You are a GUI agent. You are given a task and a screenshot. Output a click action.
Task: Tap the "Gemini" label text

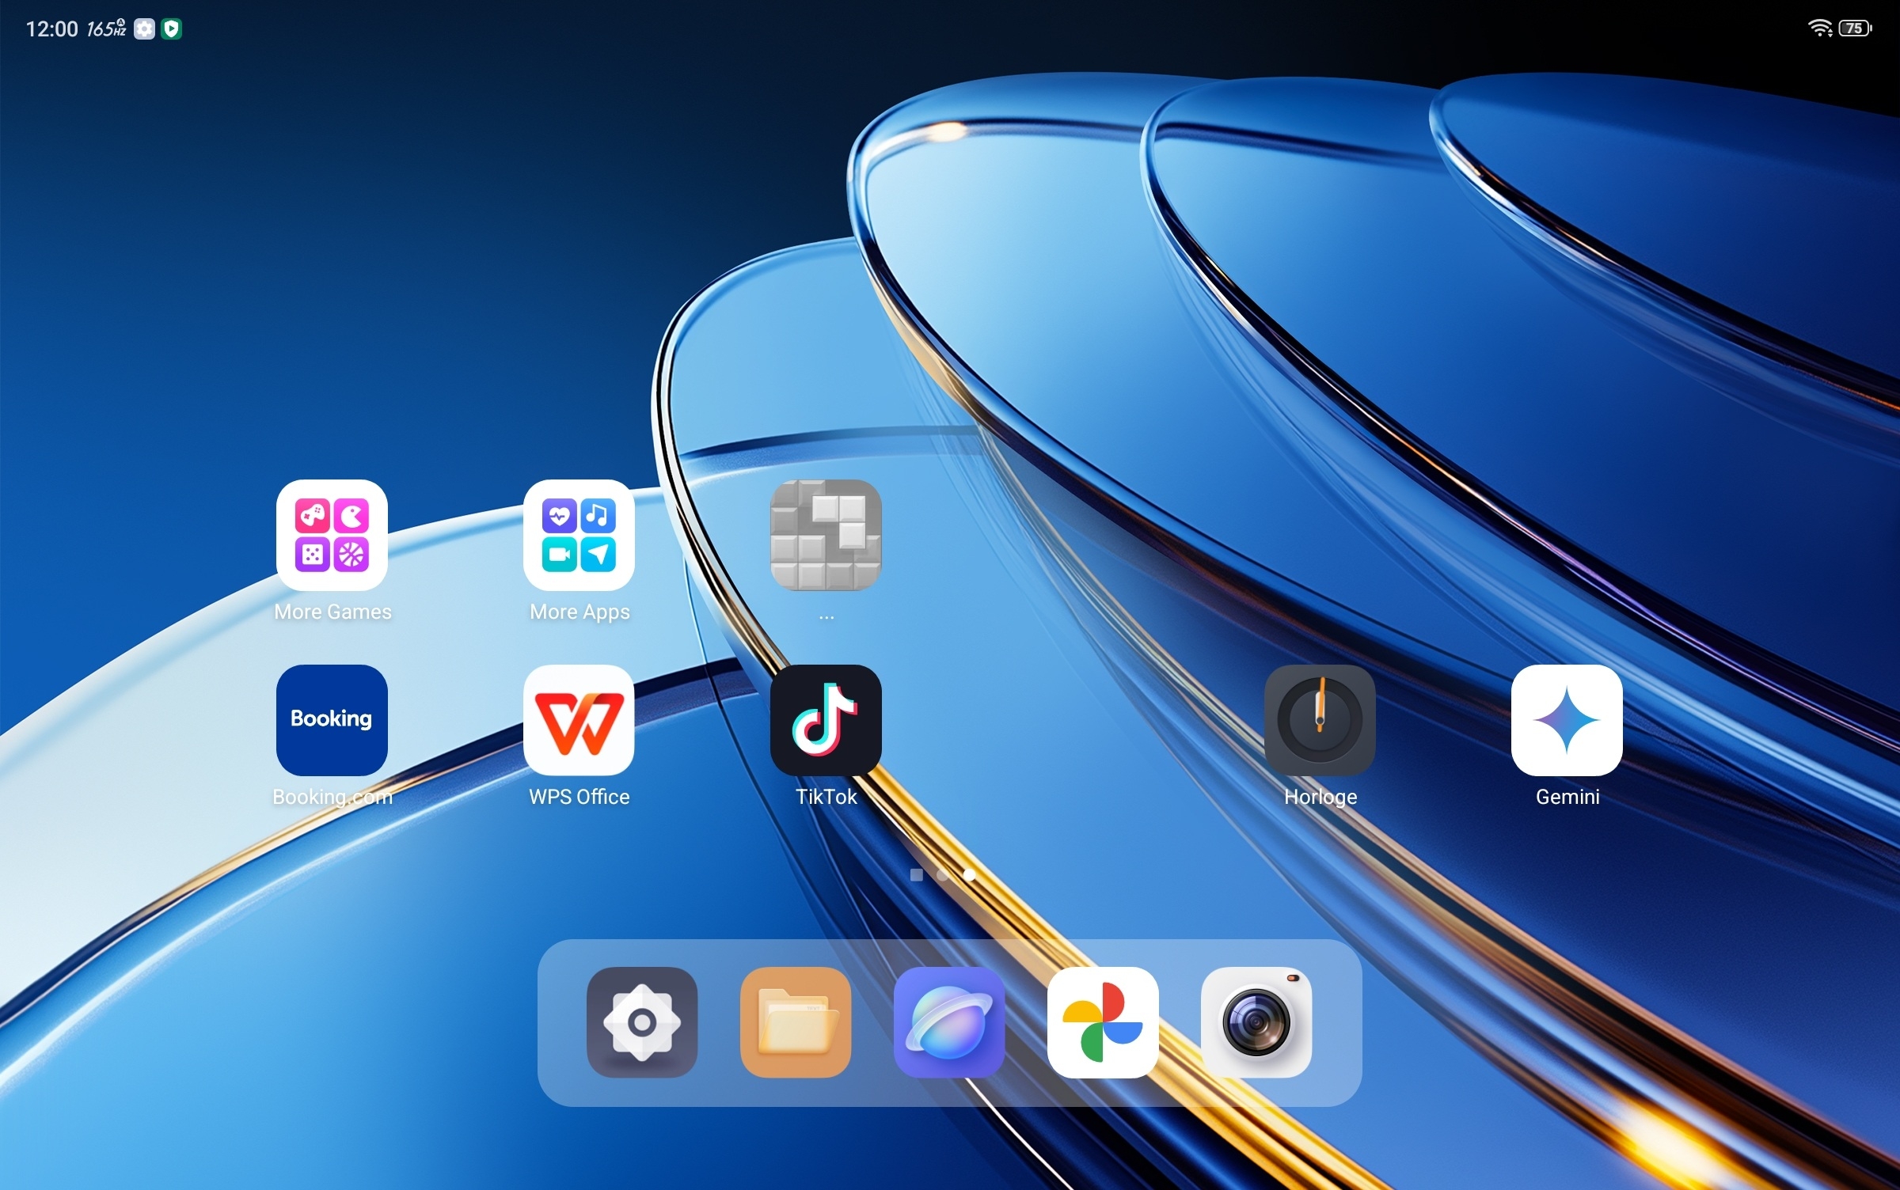coord(1567,797)
